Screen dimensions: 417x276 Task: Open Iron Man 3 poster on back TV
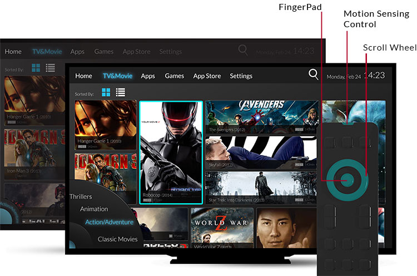[x=34, y=154]
